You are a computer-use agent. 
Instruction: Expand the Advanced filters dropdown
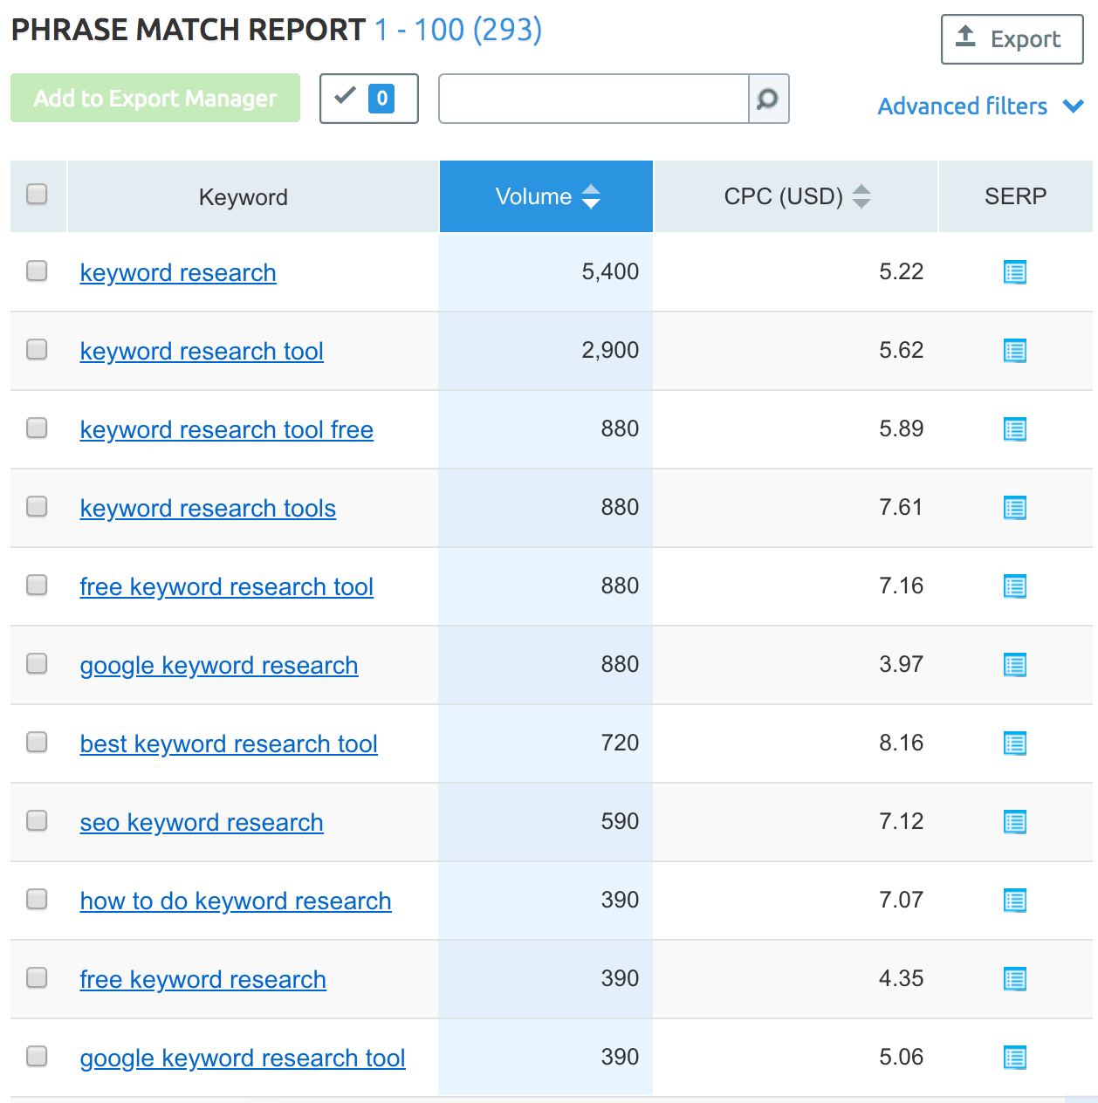pyautogui.click(x=980, y=106)
